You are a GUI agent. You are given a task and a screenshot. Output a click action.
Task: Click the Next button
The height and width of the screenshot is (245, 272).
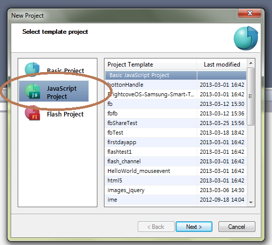point(194,227)
